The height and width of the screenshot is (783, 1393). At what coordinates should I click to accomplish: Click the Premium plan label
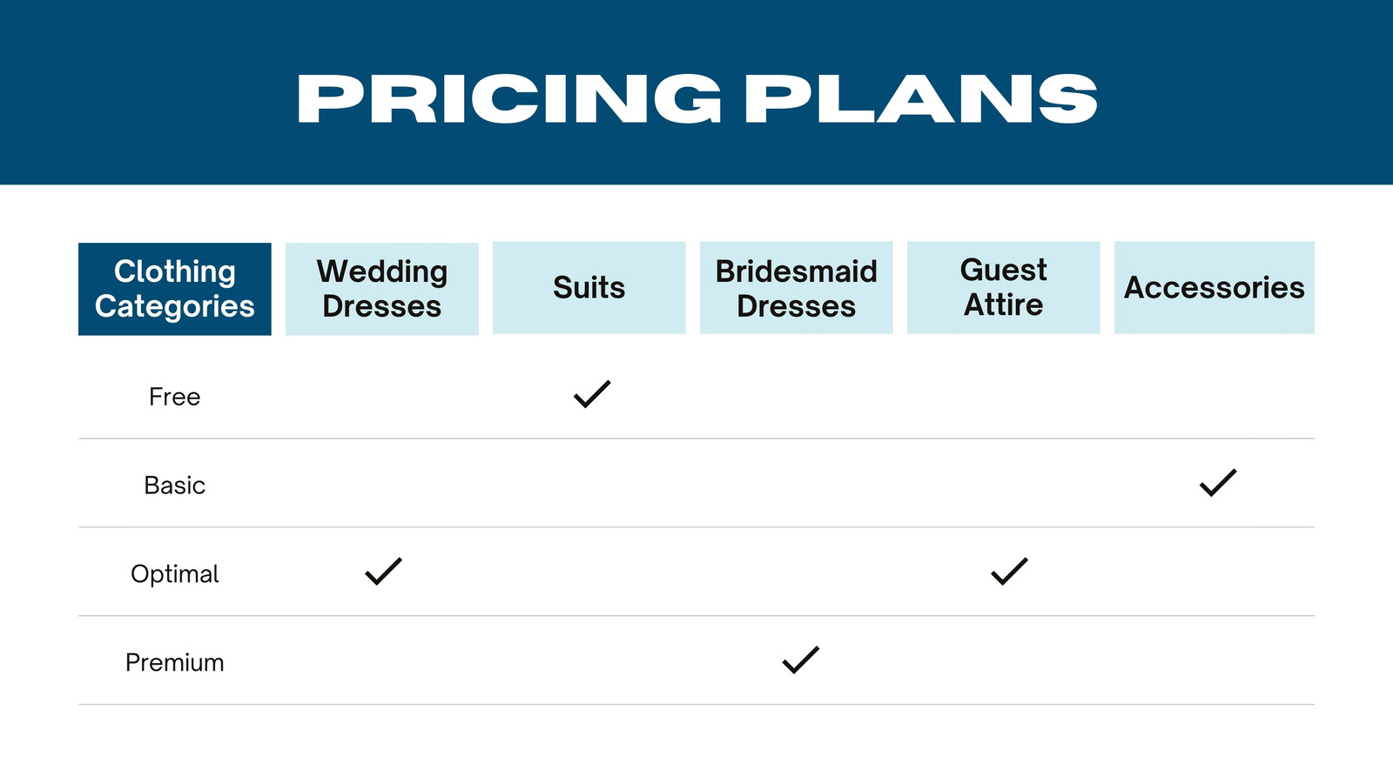tap(175, 663)
